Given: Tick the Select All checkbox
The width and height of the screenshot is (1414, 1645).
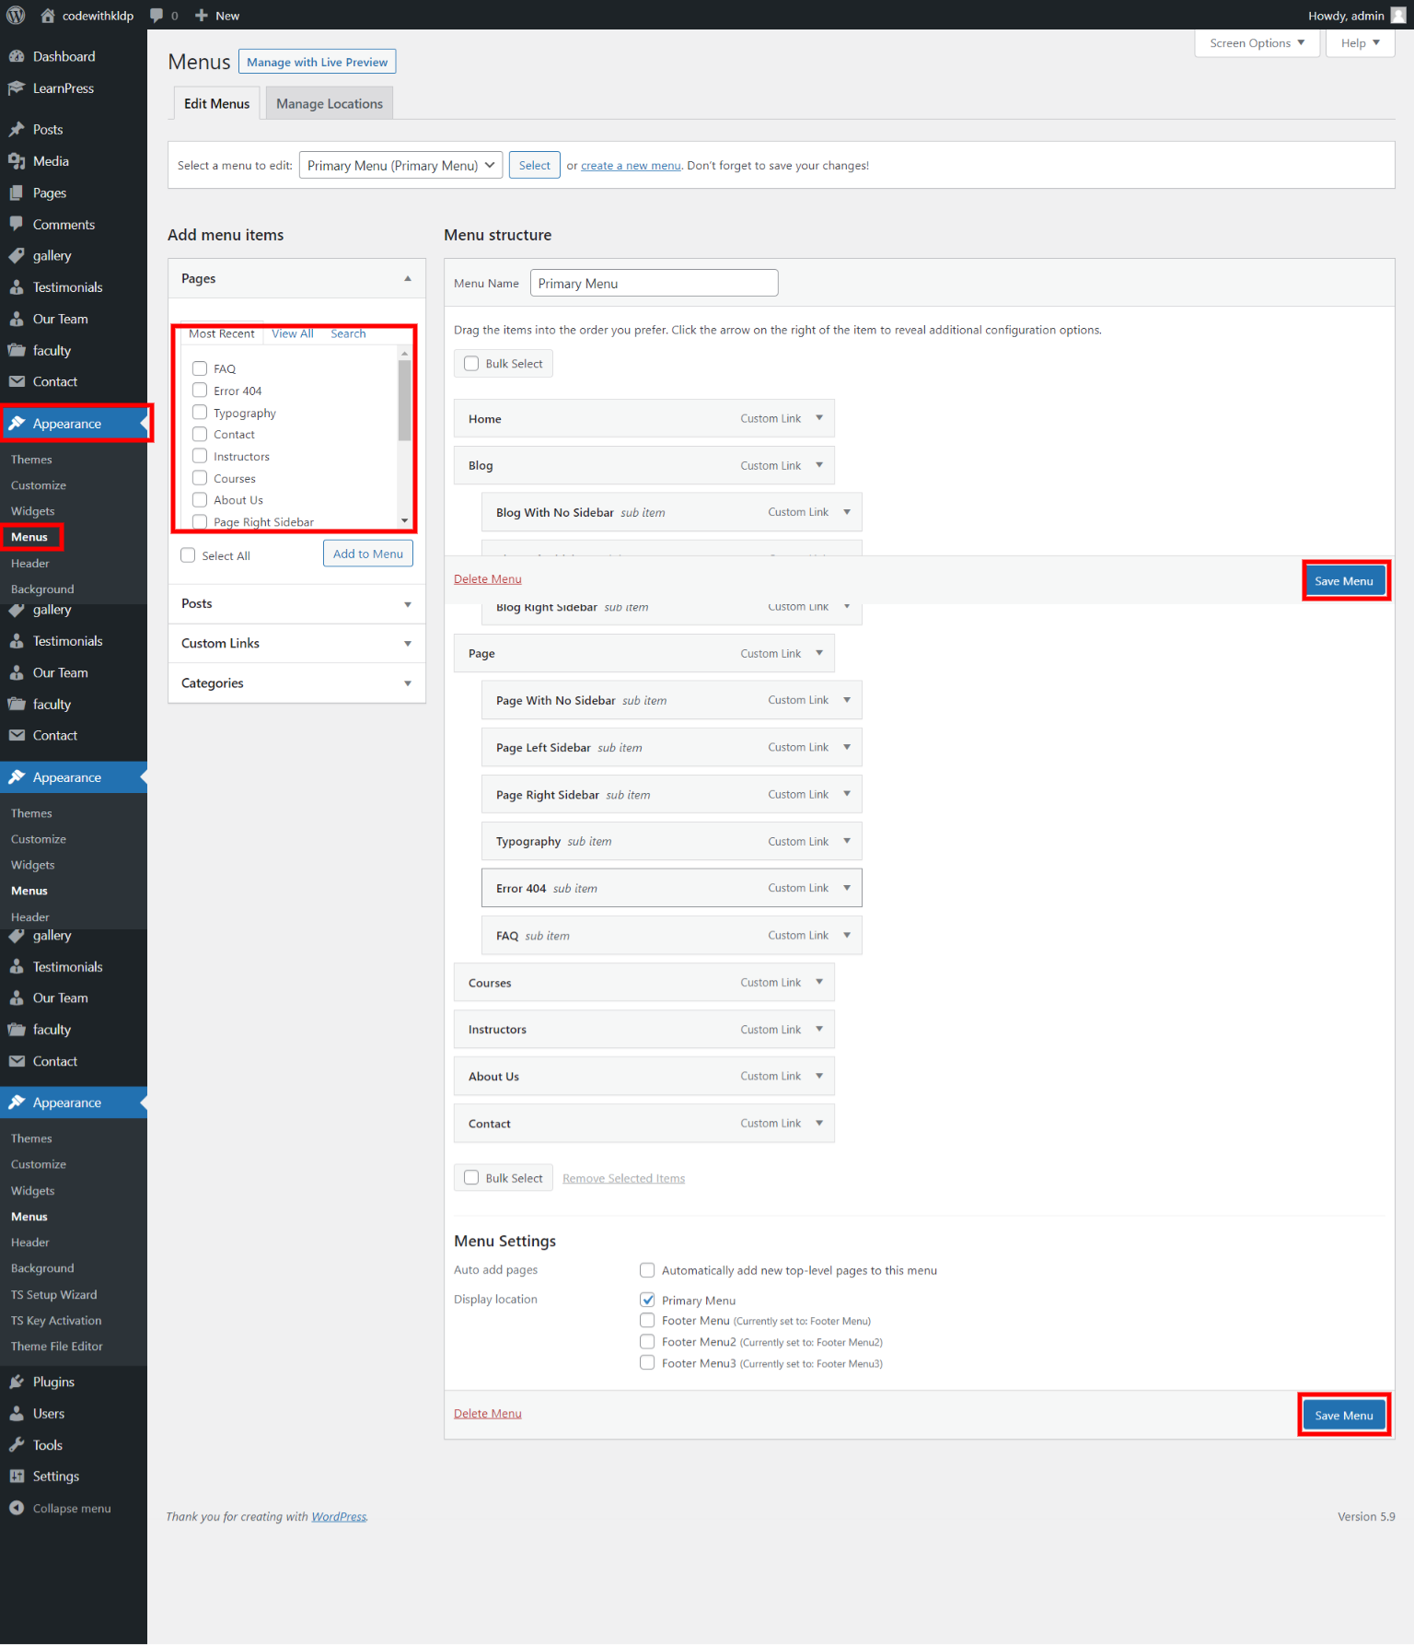Looking at the screenshot, I should [x=189, y=555].
